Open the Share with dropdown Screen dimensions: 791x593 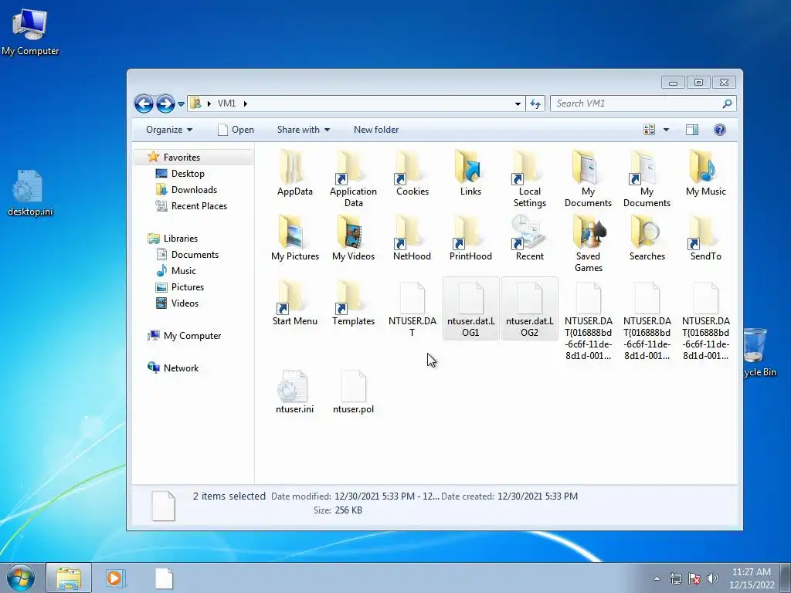303,130
